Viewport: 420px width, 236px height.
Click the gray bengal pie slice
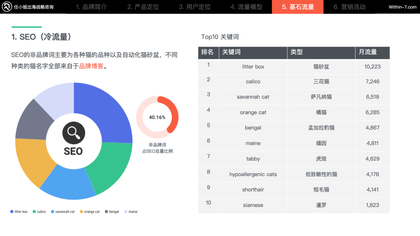click(33, 122)
